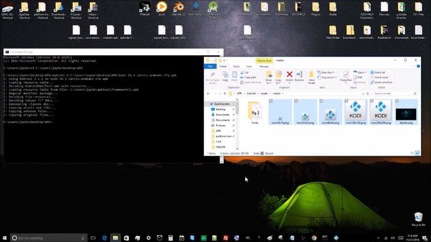Switch to the Share ribbon tab

point(236,67)
